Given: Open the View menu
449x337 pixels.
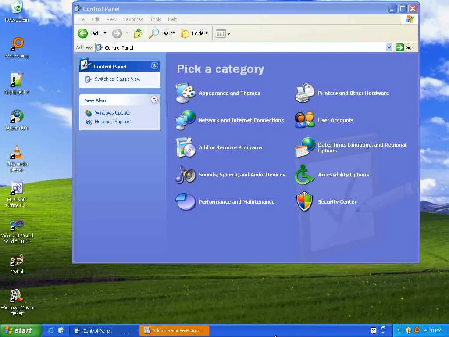Looking at the screenshot, I should pyautogui.click(x=111, y=19).
